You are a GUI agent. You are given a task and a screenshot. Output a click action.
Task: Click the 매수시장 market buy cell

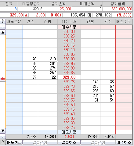[x=69, y=27]
